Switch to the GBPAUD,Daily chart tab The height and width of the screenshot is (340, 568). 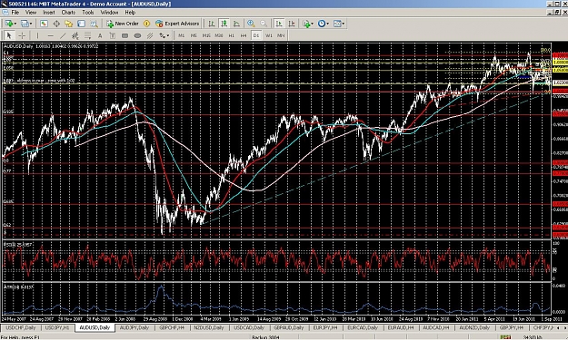point(288,327)
